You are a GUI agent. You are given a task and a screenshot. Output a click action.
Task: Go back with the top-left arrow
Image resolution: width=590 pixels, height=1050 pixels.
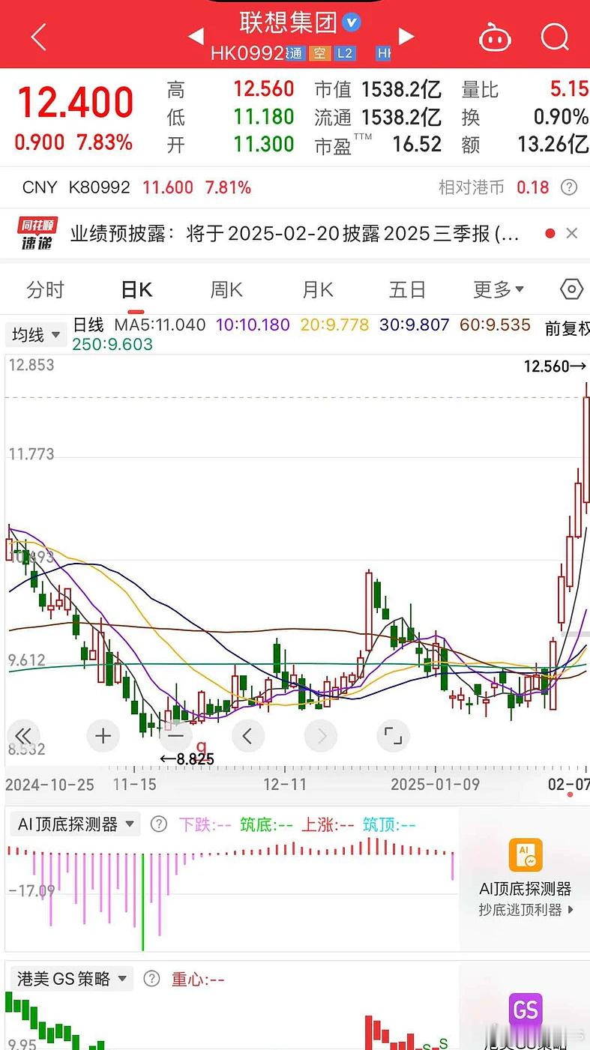click(38, 36)
